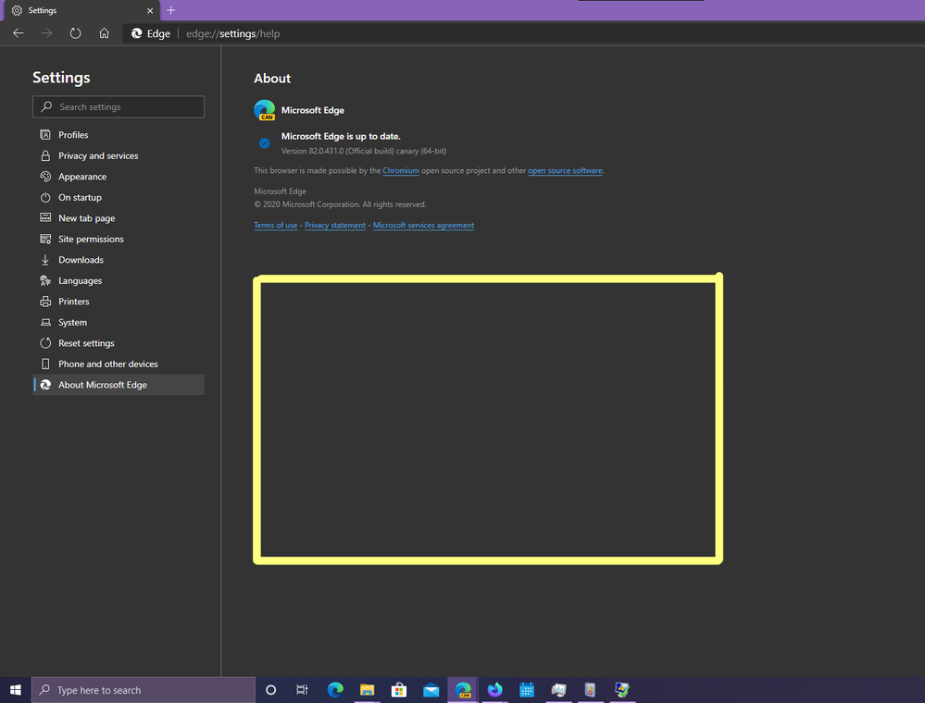The width and height of the screenshot is (925, 703).
Task: Open Cortana from the taskbar circle
Action: tap(270, 689)
